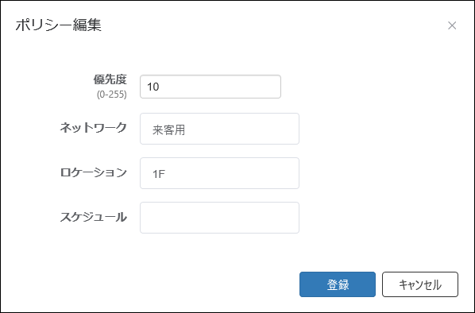Focus the field showing 1F
475x313 pixels.
click(219, 173)
